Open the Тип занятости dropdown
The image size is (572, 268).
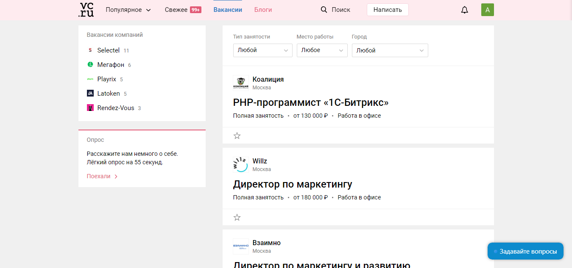pyautogui.click(x=262, y=50)
